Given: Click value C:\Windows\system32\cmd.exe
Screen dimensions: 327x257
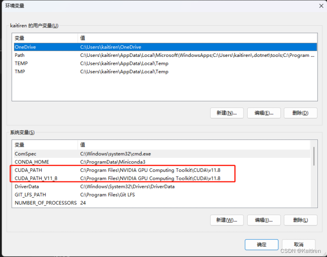Looking at the screenshot, I should 116,154.
